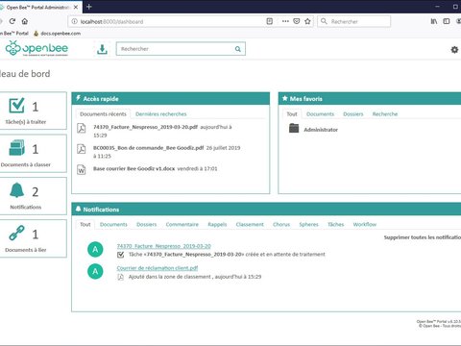This screenshot has height=346, width=461.
Task: Filter notifications by Dossiers tab
Action: tap(147, 224)
